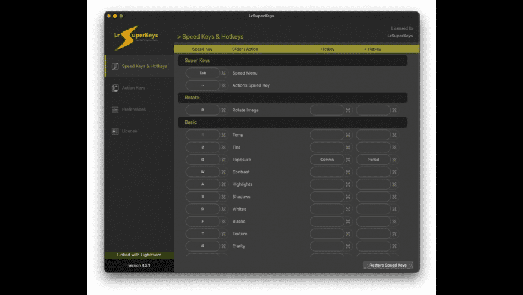Select the Clarity G speed key field
Viewport: 523px width, 295px height.
(x=203, y=246)
